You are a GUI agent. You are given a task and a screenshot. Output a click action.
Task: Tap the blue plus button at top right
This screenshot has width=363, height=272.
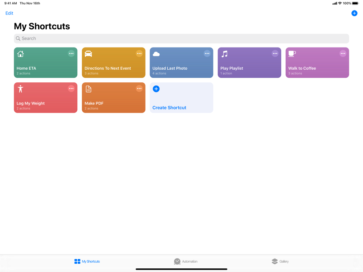tap(354, 13)
